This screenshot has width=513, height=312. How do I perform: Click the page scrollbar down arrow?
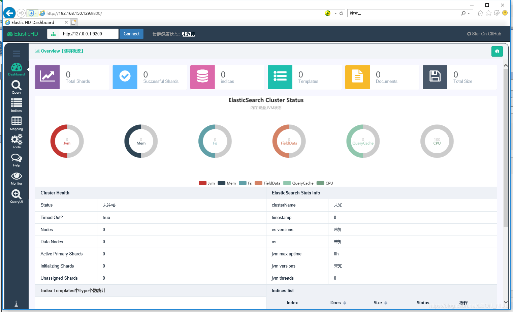point(506,302)
